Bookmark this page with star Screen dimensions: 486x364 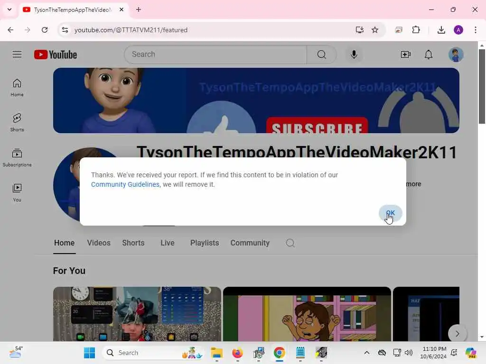[375, 30]
